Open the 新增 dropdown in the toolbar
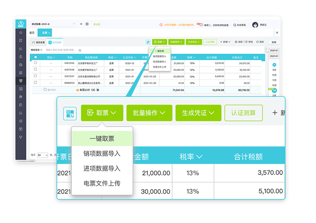Image resolution: width=316 pixels, height=223 pixels. coord(225,42)
